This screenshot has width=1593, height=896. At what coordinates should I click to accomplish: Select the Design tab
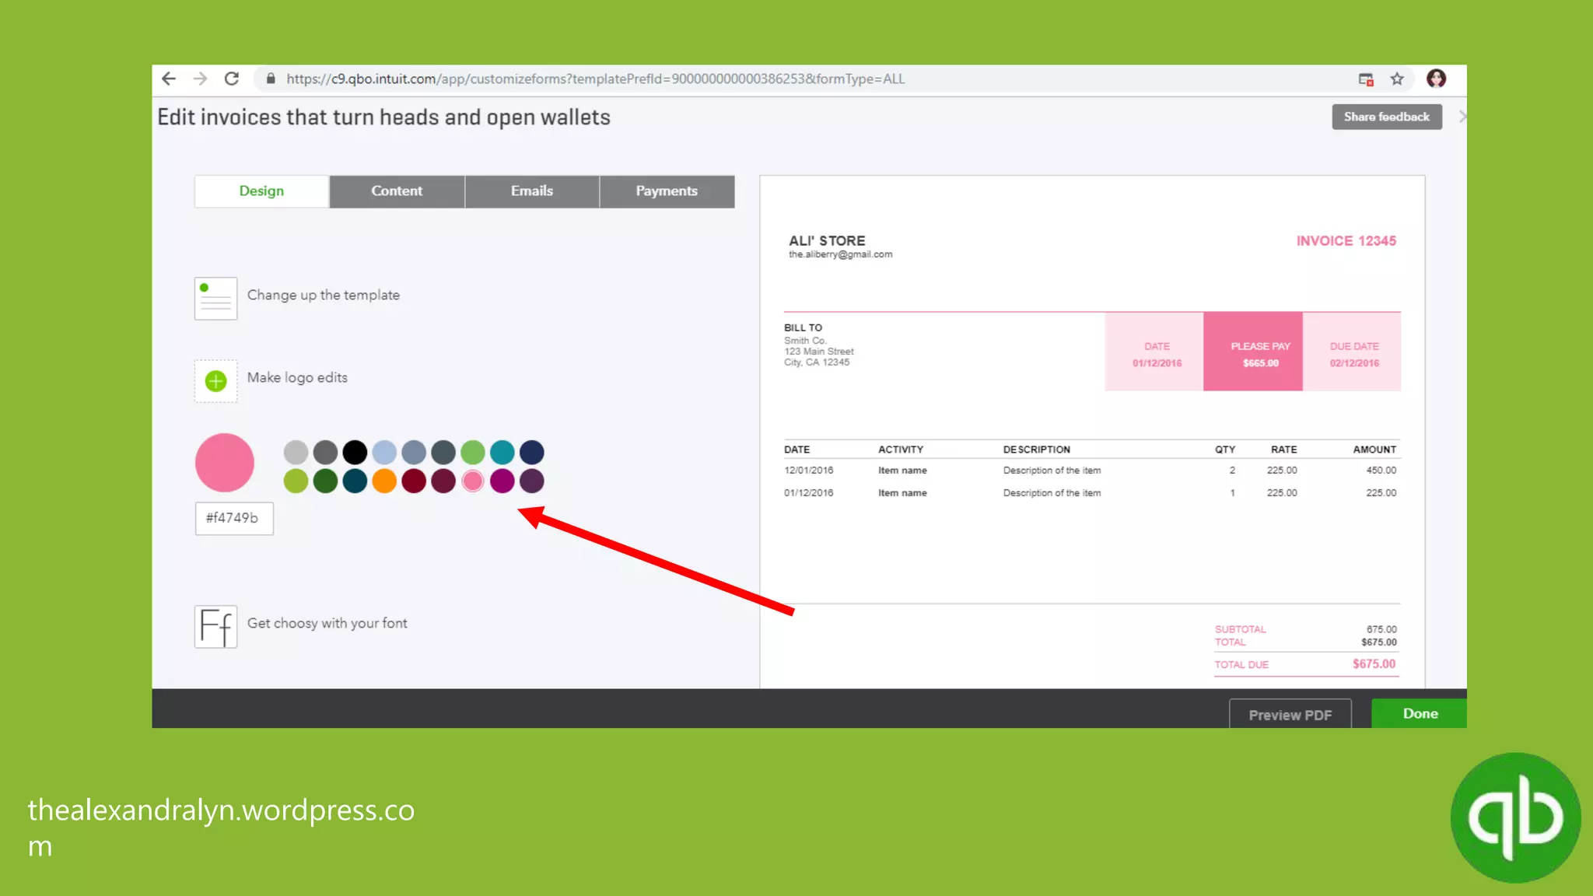click(x=261, y=191)
